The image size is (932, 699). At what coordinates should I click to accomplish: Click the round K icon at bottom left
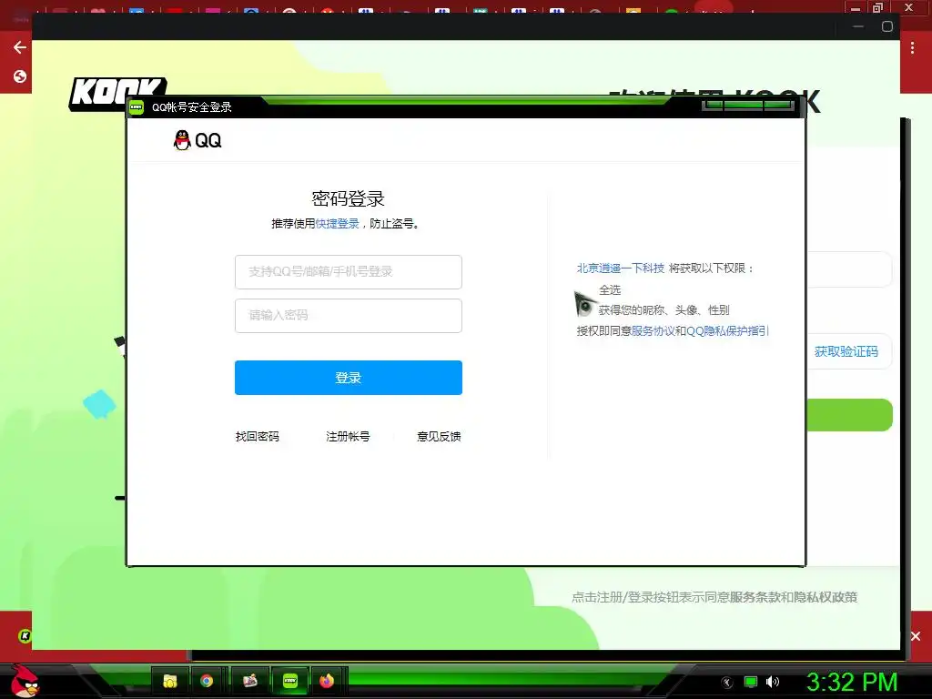(x=25, y=636)
